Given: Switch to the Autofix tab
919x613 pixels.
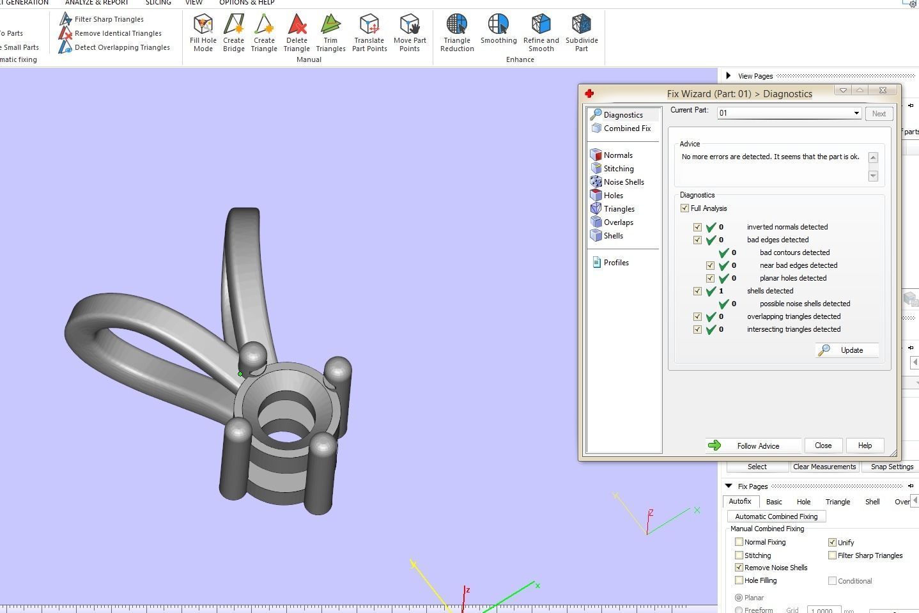Looking at the screenshot, I should pyautogui.click(x=740, y=502).
